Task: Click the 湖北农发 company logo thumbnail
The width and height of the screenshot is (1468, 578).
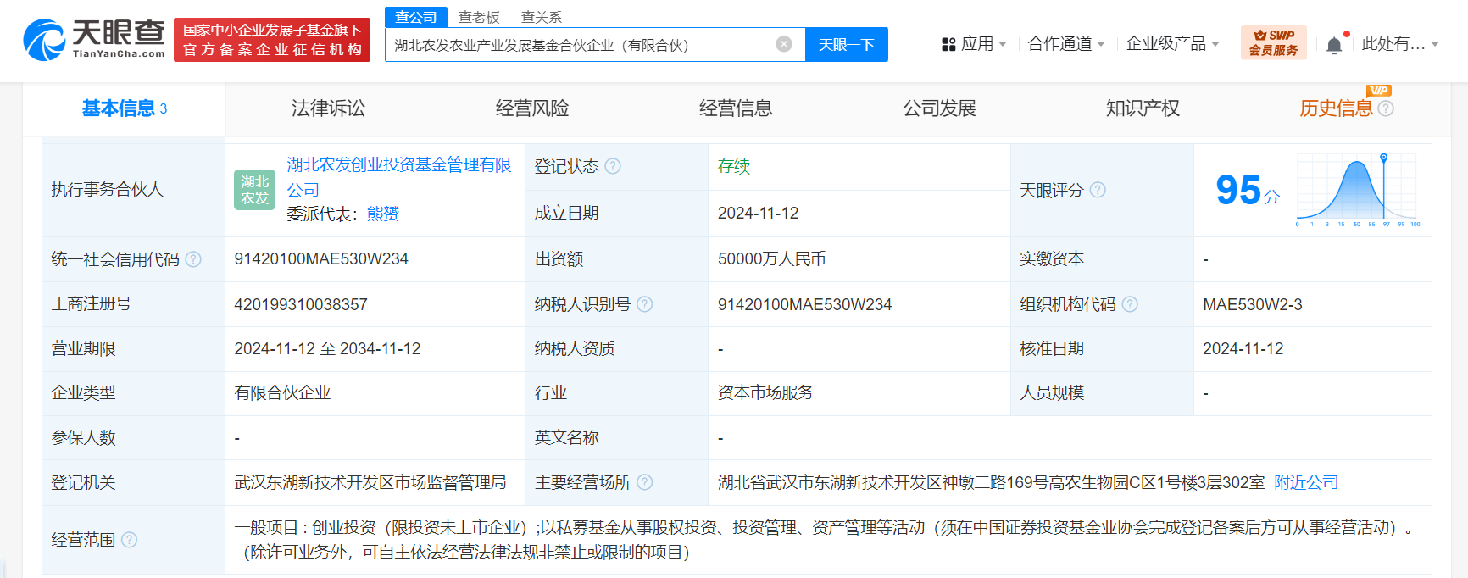Action: click(x=254, y=190)
